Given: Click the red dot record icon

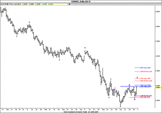Looking at the screenshot, I should coord(1,4).
